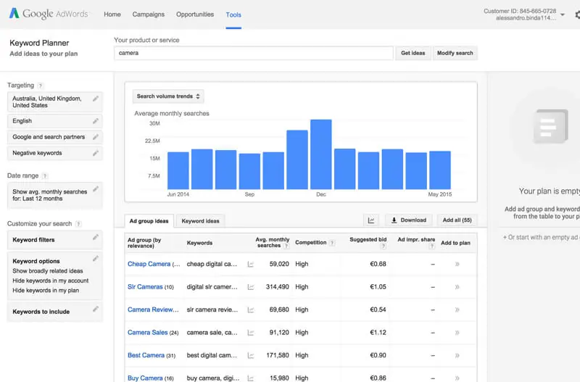The image size is (580, 382).
Task: Open Avg. monthly searches help icon
Action: 286,246
